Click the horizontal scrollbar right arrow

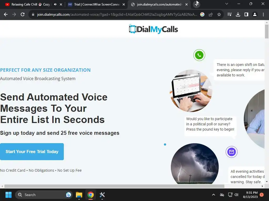pos(262,186)
